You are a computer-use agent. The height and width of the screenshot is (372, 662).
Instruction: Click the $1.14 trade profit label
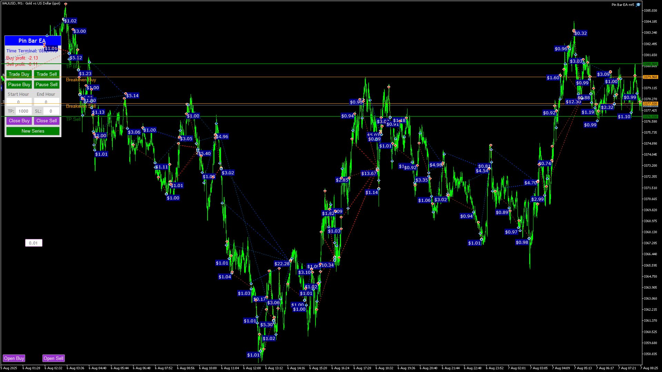point(372,193)
